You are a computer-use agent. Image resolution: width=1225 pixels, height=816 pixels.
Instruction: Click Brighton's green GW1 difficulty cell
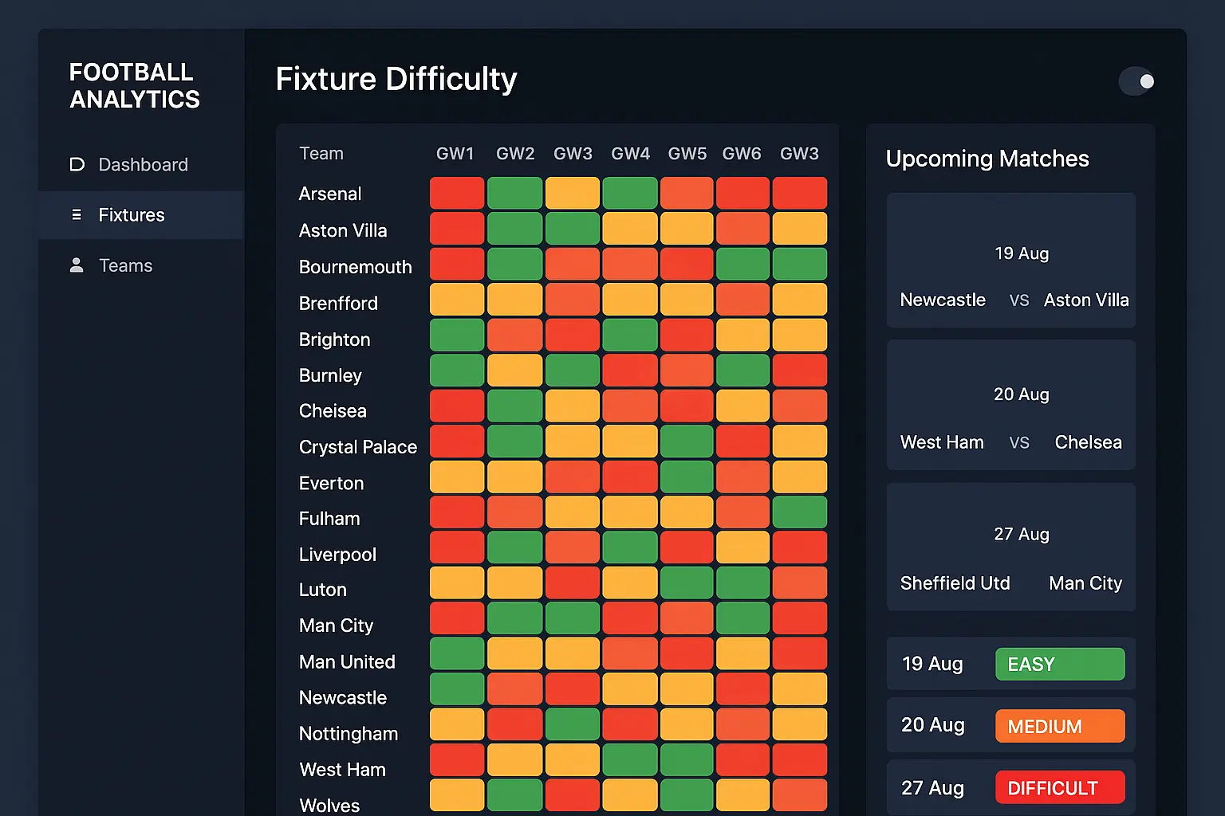tap(456, 335)
